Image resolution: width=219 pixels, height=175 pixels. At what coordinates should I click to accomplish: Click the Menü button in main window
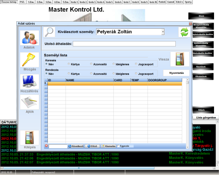tap(201, 16)
